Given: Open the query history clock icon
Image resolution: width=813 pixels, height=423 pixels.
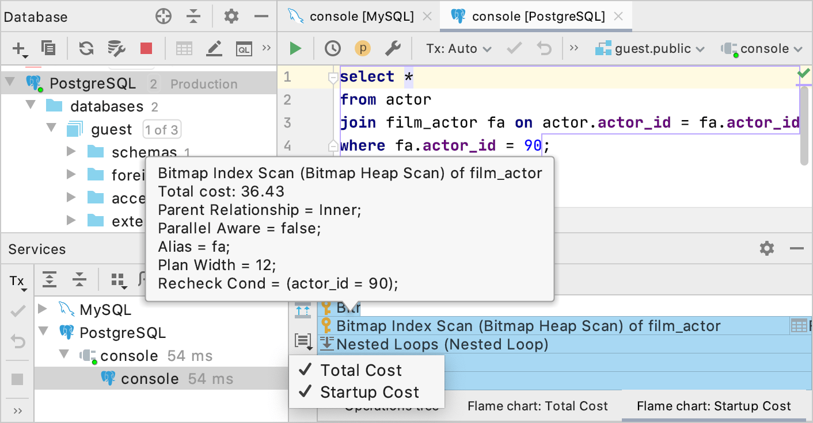Looking at the screenshot, I should (332, 49).
